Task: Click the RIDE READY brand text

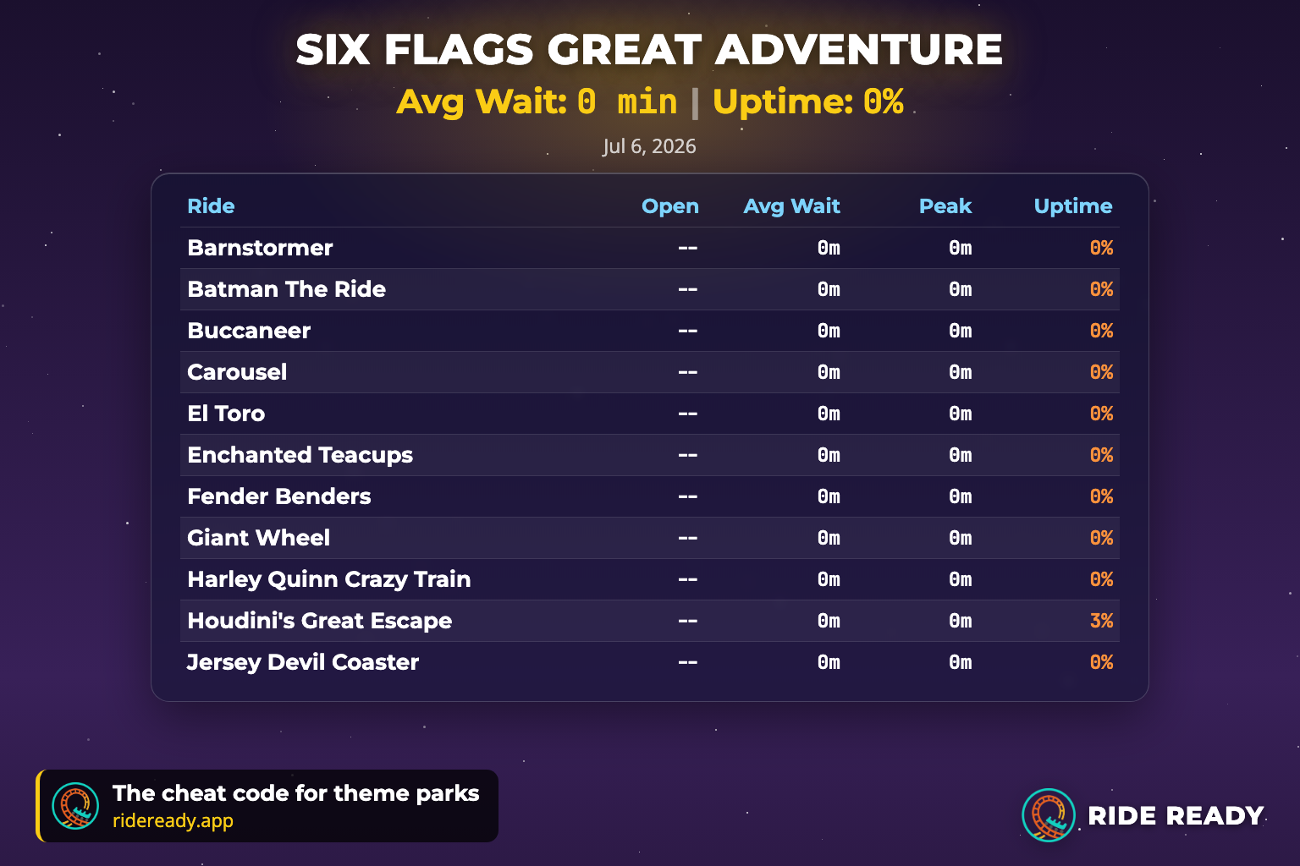Action: (1176, 815)
